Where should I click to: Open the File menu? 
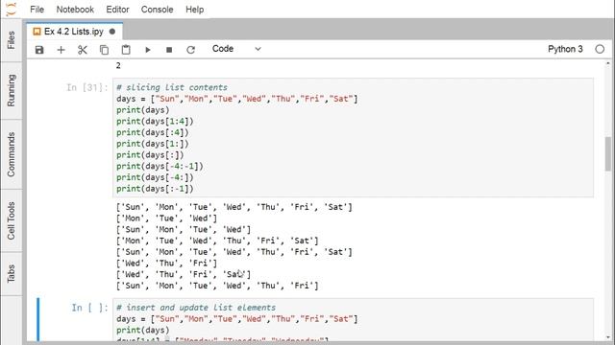point(37,10)
